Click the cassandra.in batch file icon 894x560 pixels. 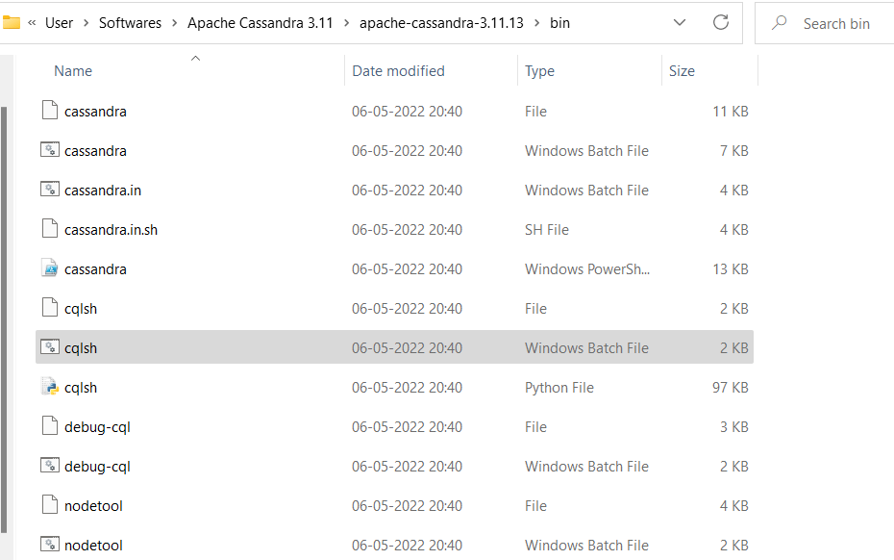point(50,190)
